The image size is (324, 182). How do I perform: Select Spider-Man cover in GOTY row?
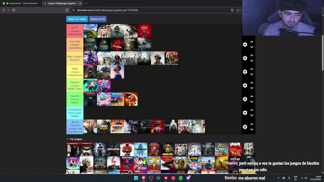pyautogui.click(x=144, y=31)
